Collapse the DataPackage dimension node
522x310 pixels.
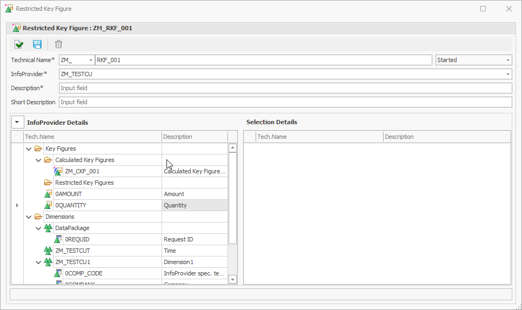[38, 228]
